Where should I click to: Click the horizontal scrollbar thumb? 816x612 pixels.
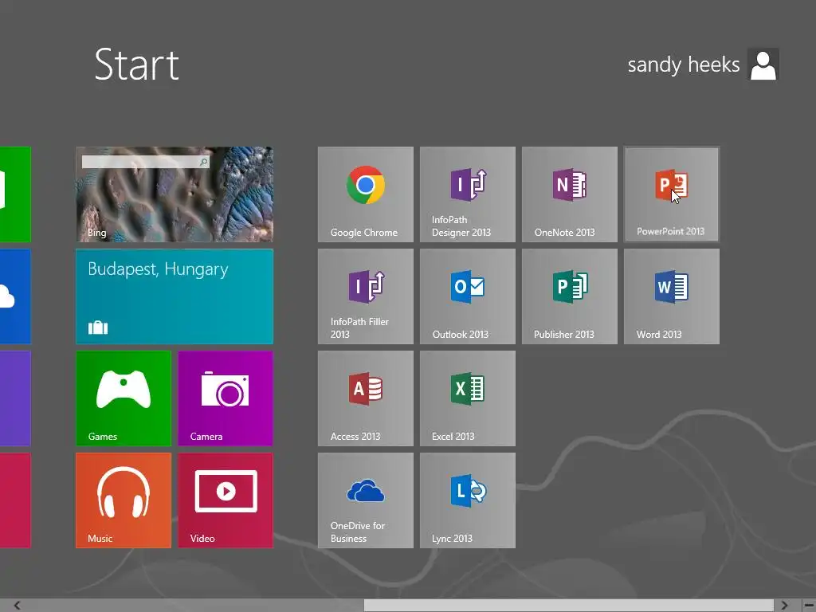click(x=569, y=606)
